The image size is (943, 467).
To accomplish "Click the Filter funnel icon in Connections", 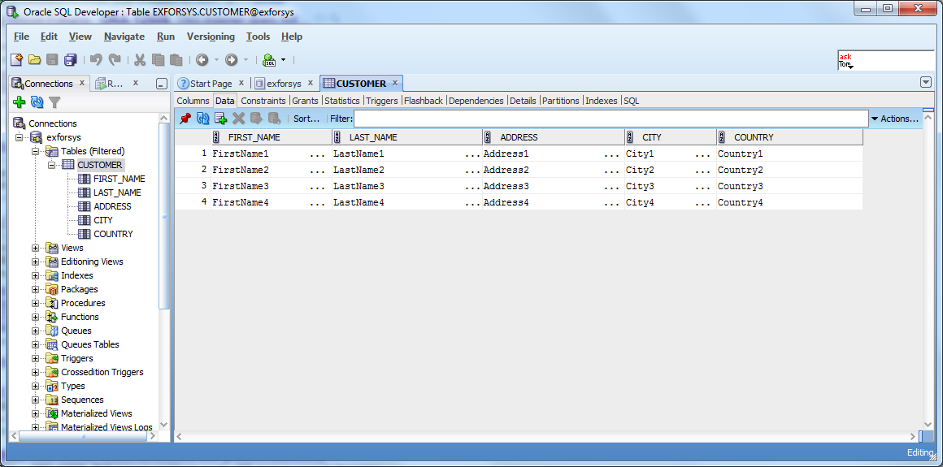I will [54, 102].
